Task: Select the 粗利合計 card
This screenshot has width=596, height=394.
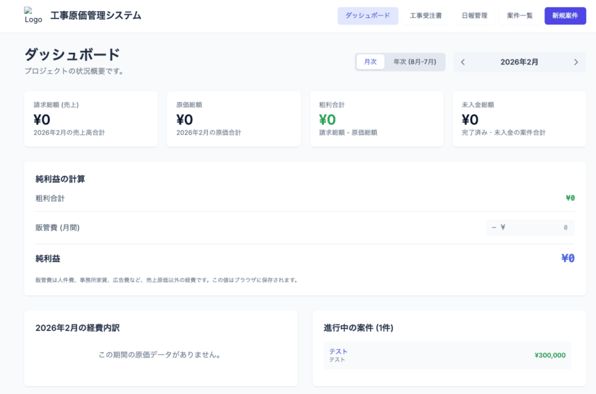Action: pos(377,119)
